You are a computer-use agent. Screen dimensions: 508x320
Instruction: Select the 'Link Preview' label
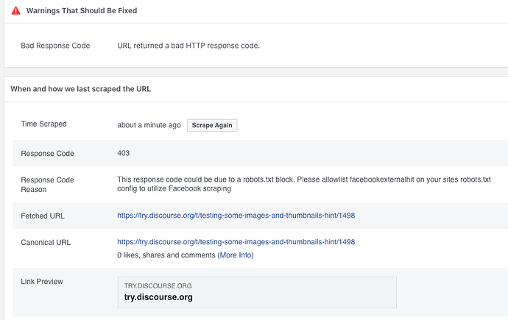coord(42,282)
